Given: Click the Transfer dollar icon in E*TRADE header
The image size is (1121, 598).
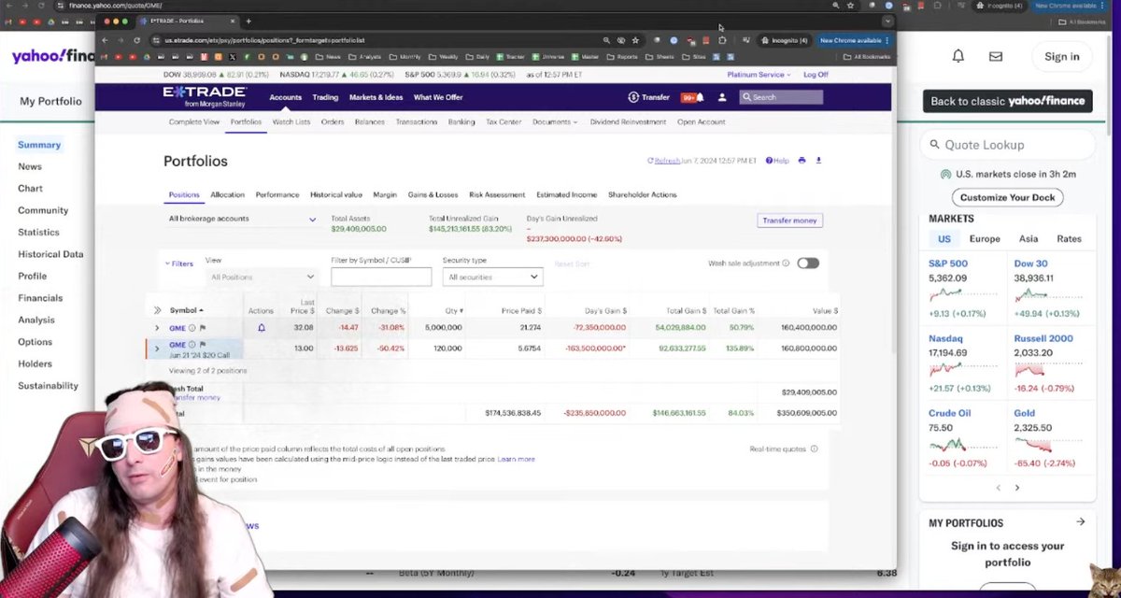Looking at the screenshot, I should [633, 97].
